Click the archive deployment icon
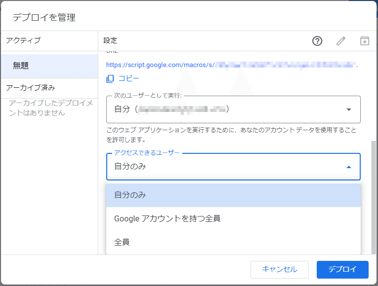378x286 pixels. (365, 41)
